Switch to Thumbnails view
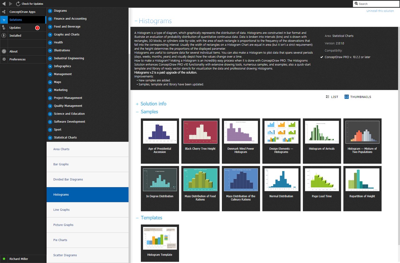Screen dimensions: 400x263 tap(358, 97)
